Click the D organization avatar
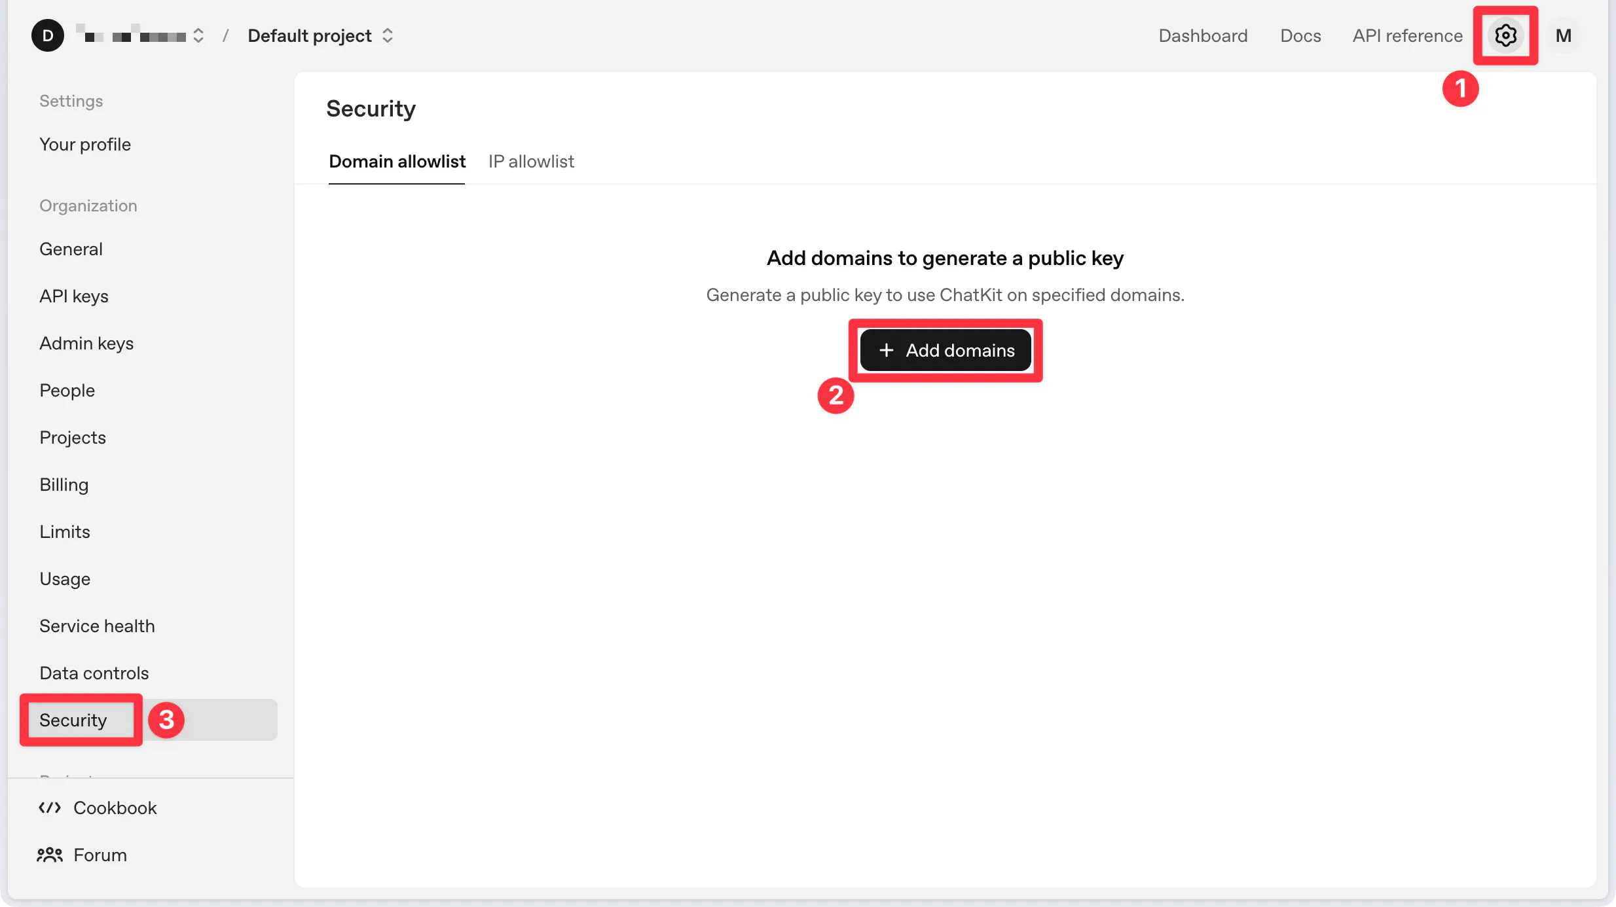The width and height of the screenshot is (1616, 907). [x=48, y=35]
